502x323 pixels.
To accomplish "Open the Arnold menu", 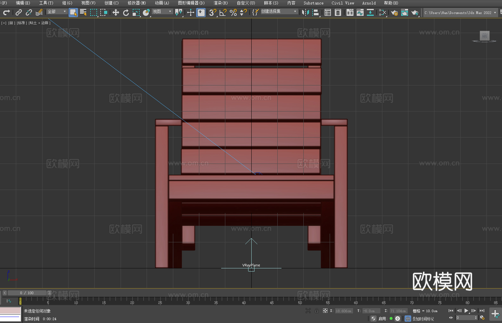I will click(x=369, y=3).
